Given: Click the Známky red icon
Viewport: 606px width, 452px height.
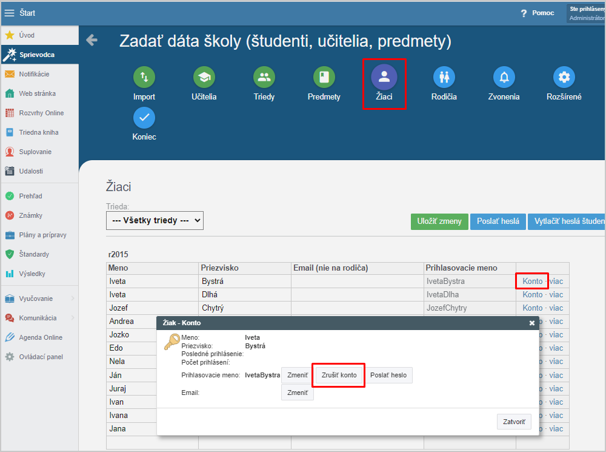Looking at the screenshot, I should tap(10, 215).
